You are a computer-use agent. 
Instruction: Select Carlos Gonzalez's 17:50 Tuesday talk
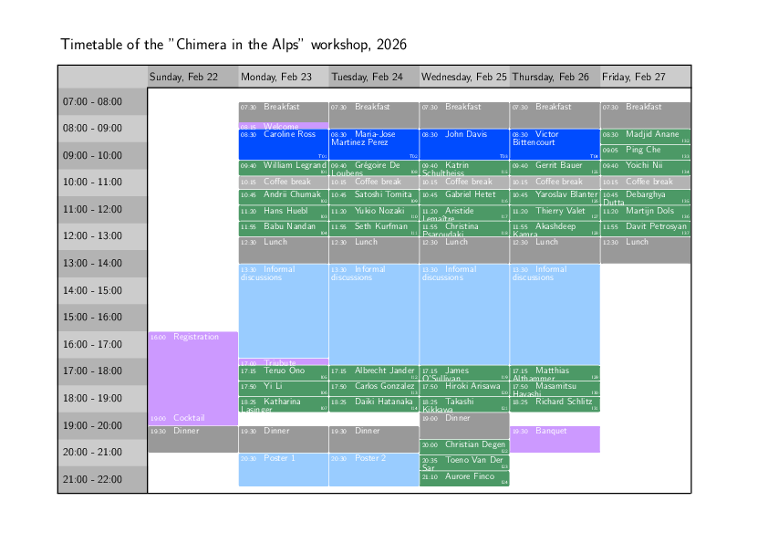(x=372, y=386)
